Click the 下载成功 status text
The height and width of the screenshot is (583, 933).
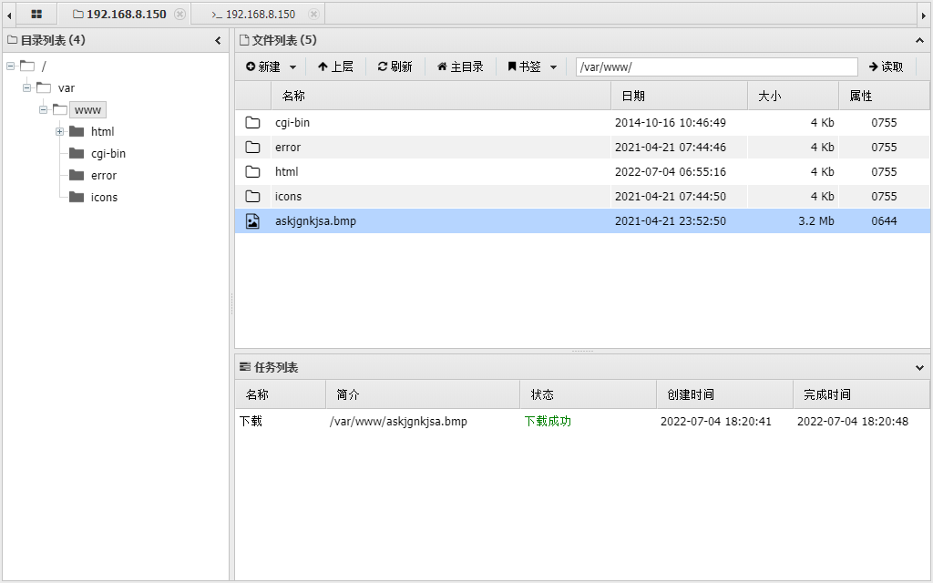[548, 421]
